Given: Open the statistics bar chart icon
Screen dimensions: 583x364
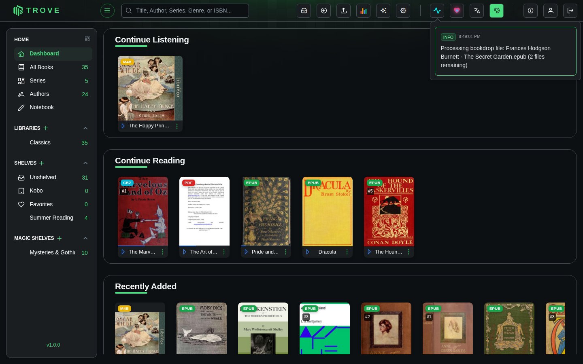Looking at the screenshot, I should [364, 11].
